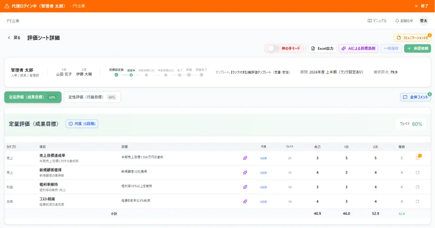Click the AI sparkle icon for 新規顧客獲得
The height and width of the screenshot is (228, 435).
coord(245,172)
